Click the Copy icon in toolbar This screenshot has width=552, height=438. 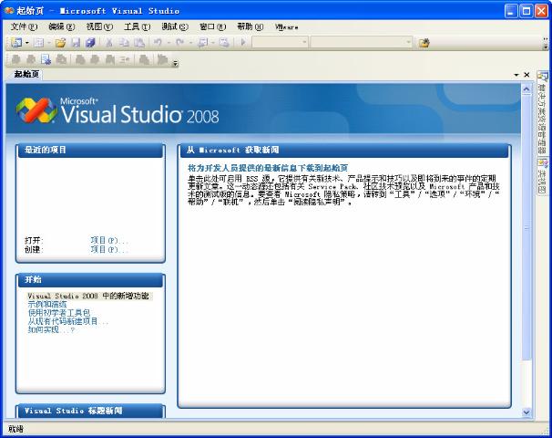124,43
